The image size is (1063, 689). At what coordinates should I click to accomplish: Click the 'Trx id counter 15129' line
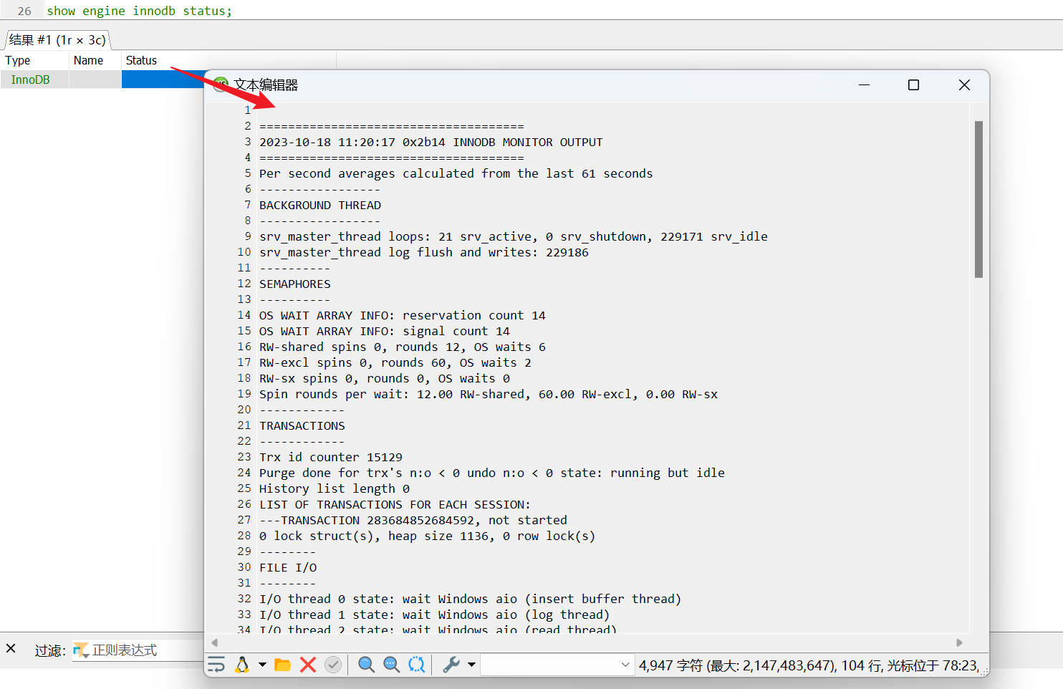(331, 457)
